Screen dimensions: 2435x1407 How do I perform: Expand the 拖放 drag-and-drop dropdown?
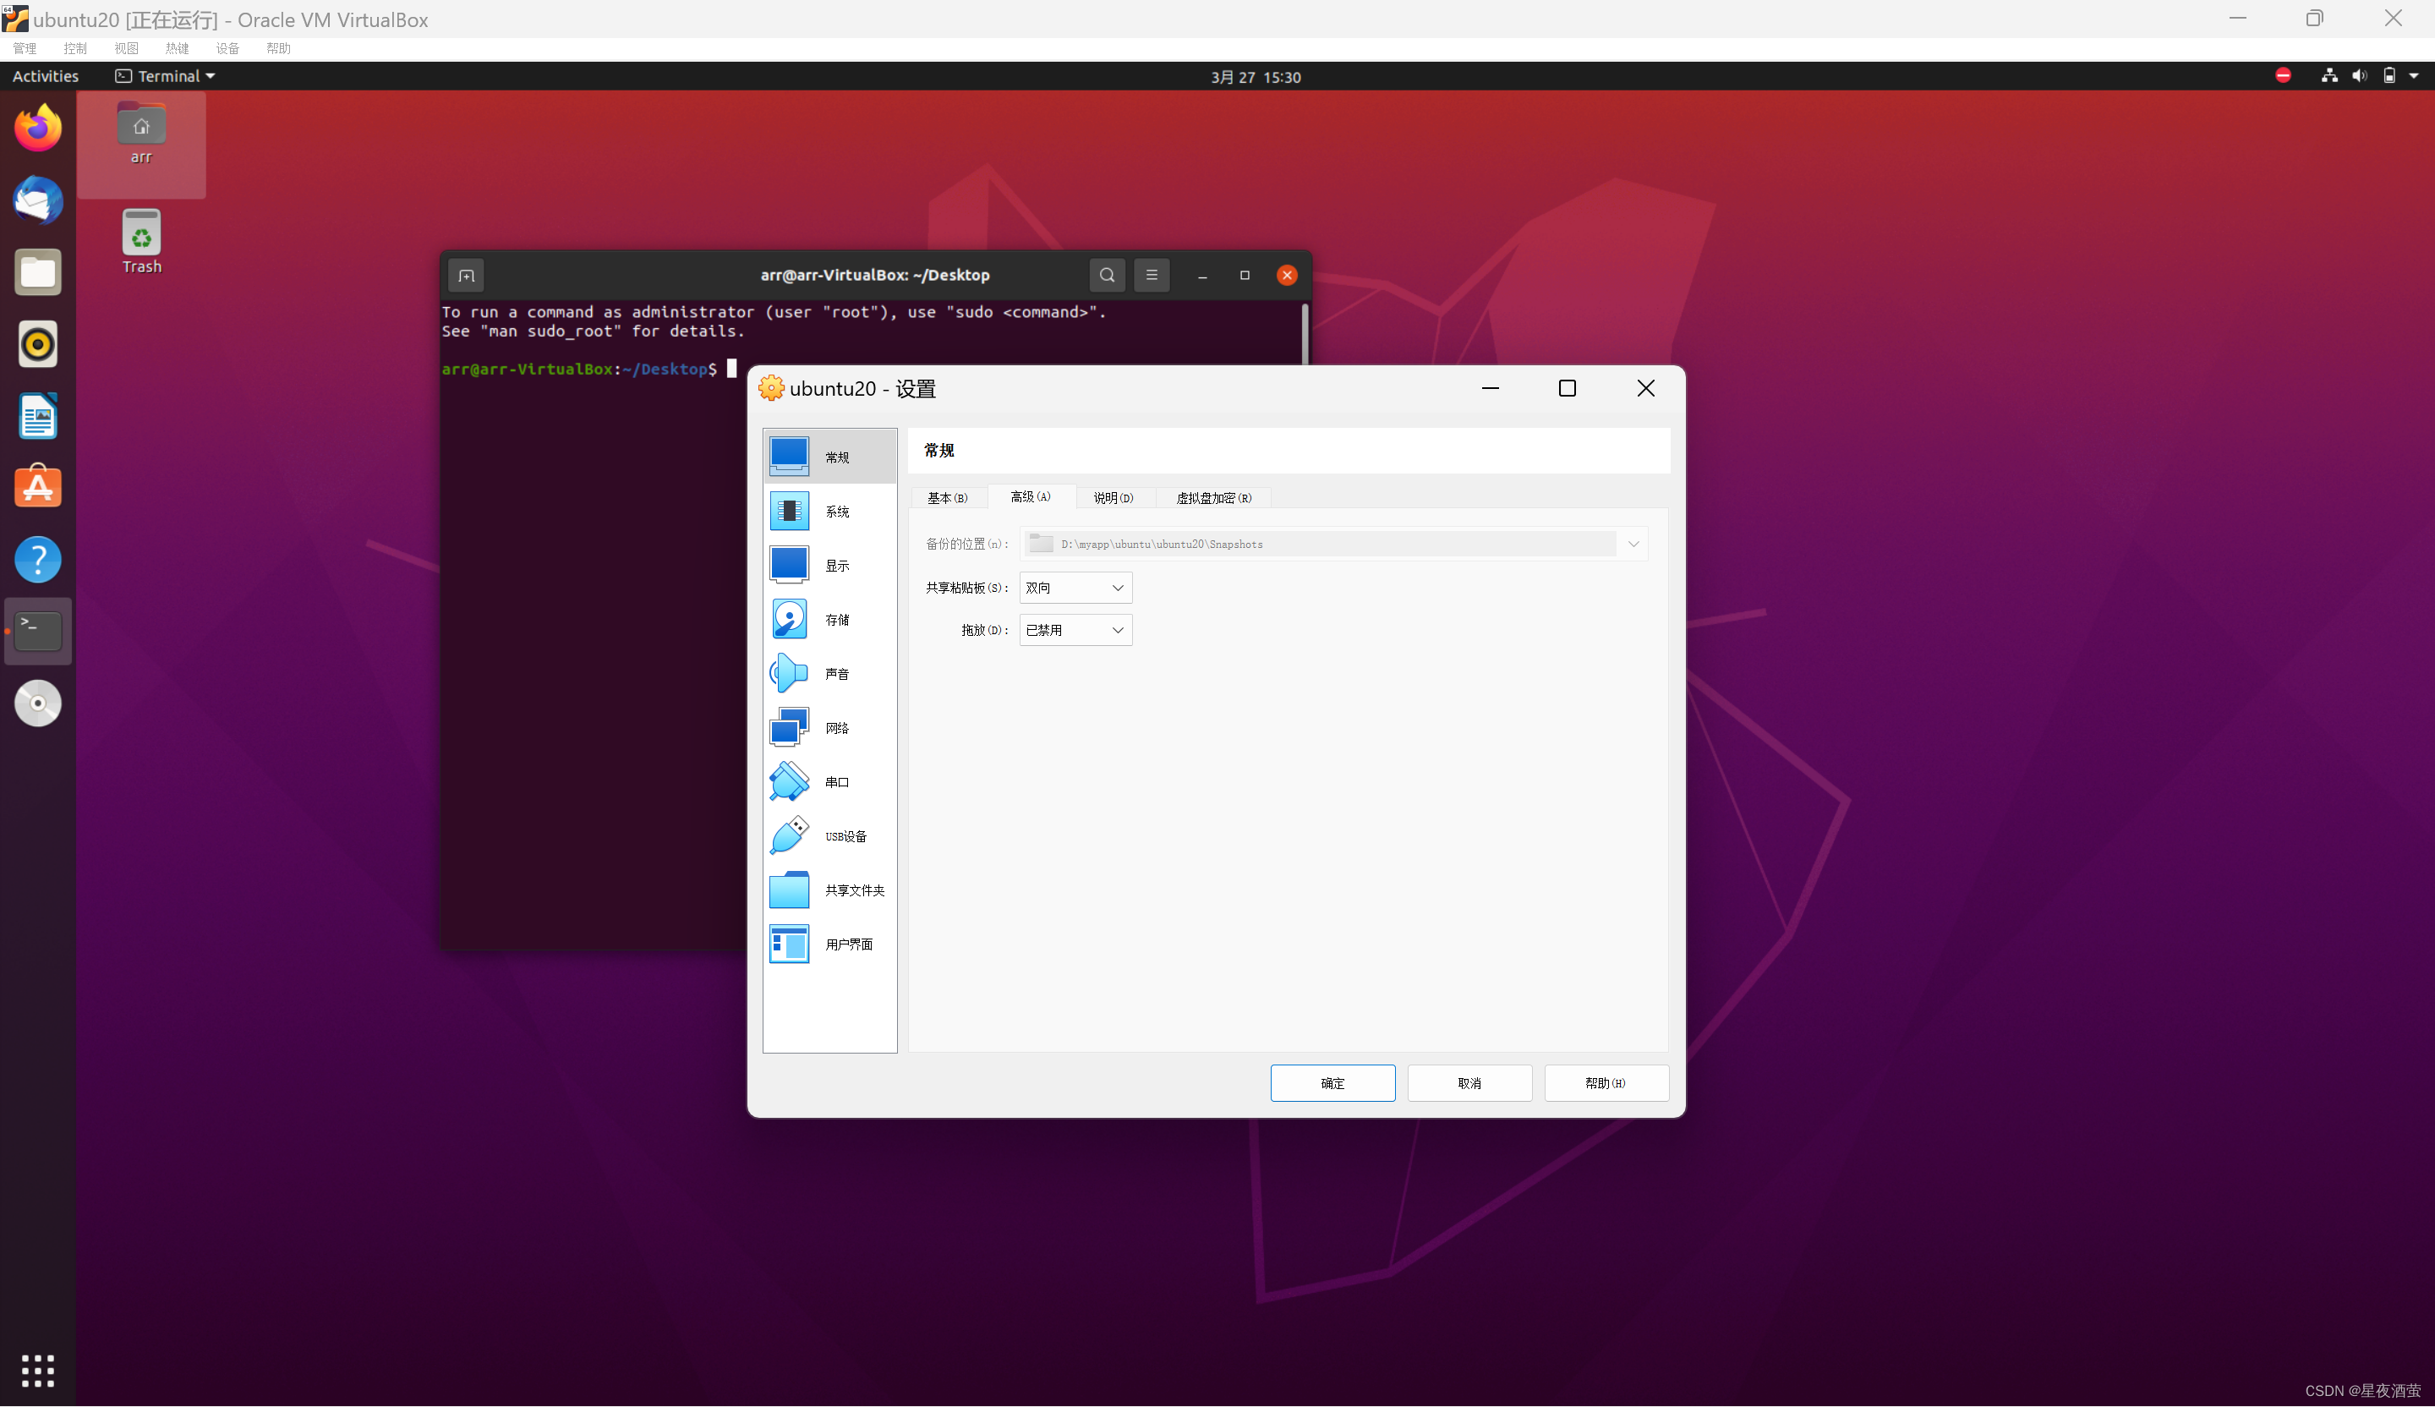(x=1075, y=630)
